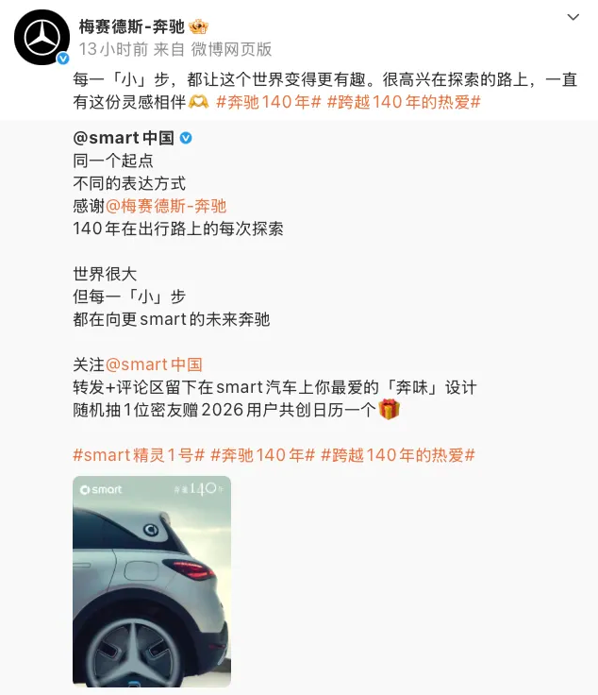Viewport: 598px width, 695px height.
Task: Open #跨越140年的热爱# hashtag in top post
Action: [404, 102]
